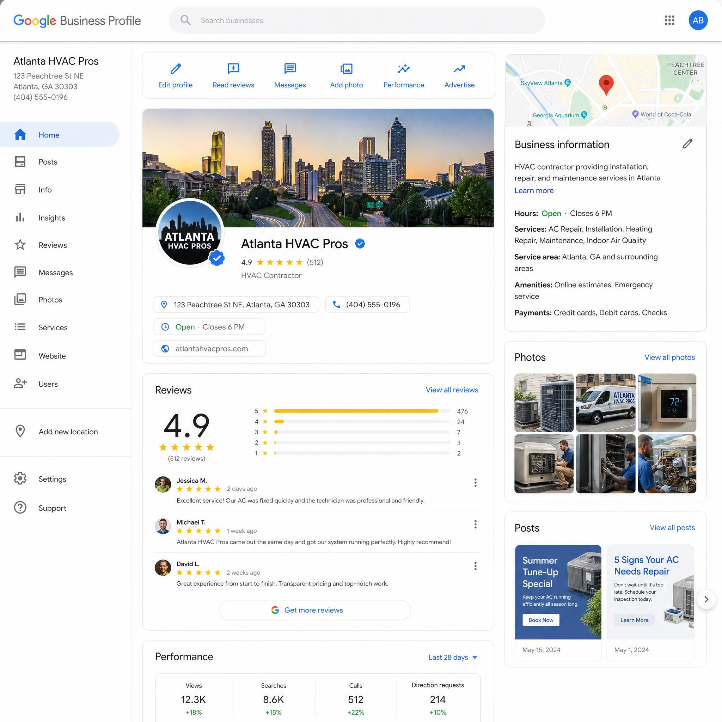Click View all photos link
Image resolution: width=722 pixels, height=722 pixels.
point(669,357)
